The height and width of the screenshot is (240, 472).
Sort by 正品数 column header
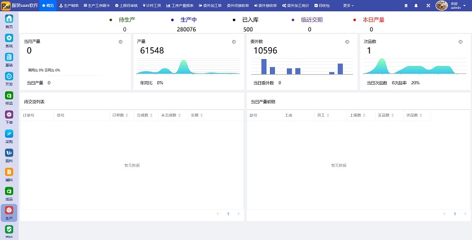[x=386, y=115]
